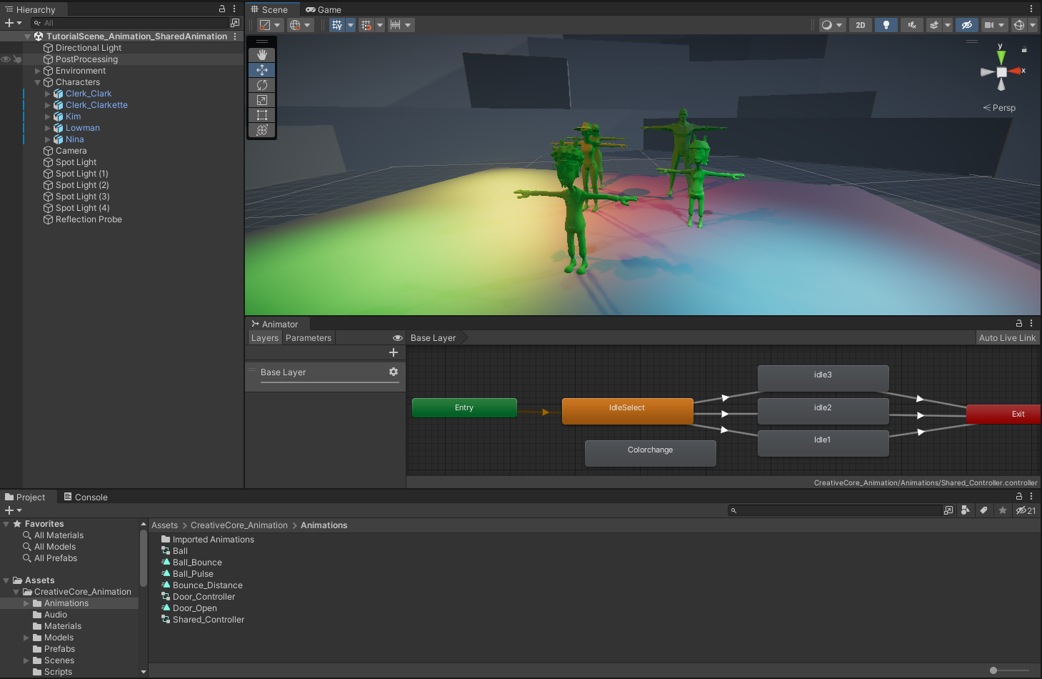This screenshot has width=1042, height=679.
Task: Select the Rotate tool
Action: pyautogui.click(x=262, y=85)
